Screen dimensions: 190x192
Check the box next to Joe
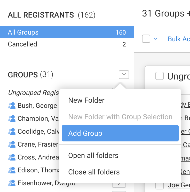[160, 185]
